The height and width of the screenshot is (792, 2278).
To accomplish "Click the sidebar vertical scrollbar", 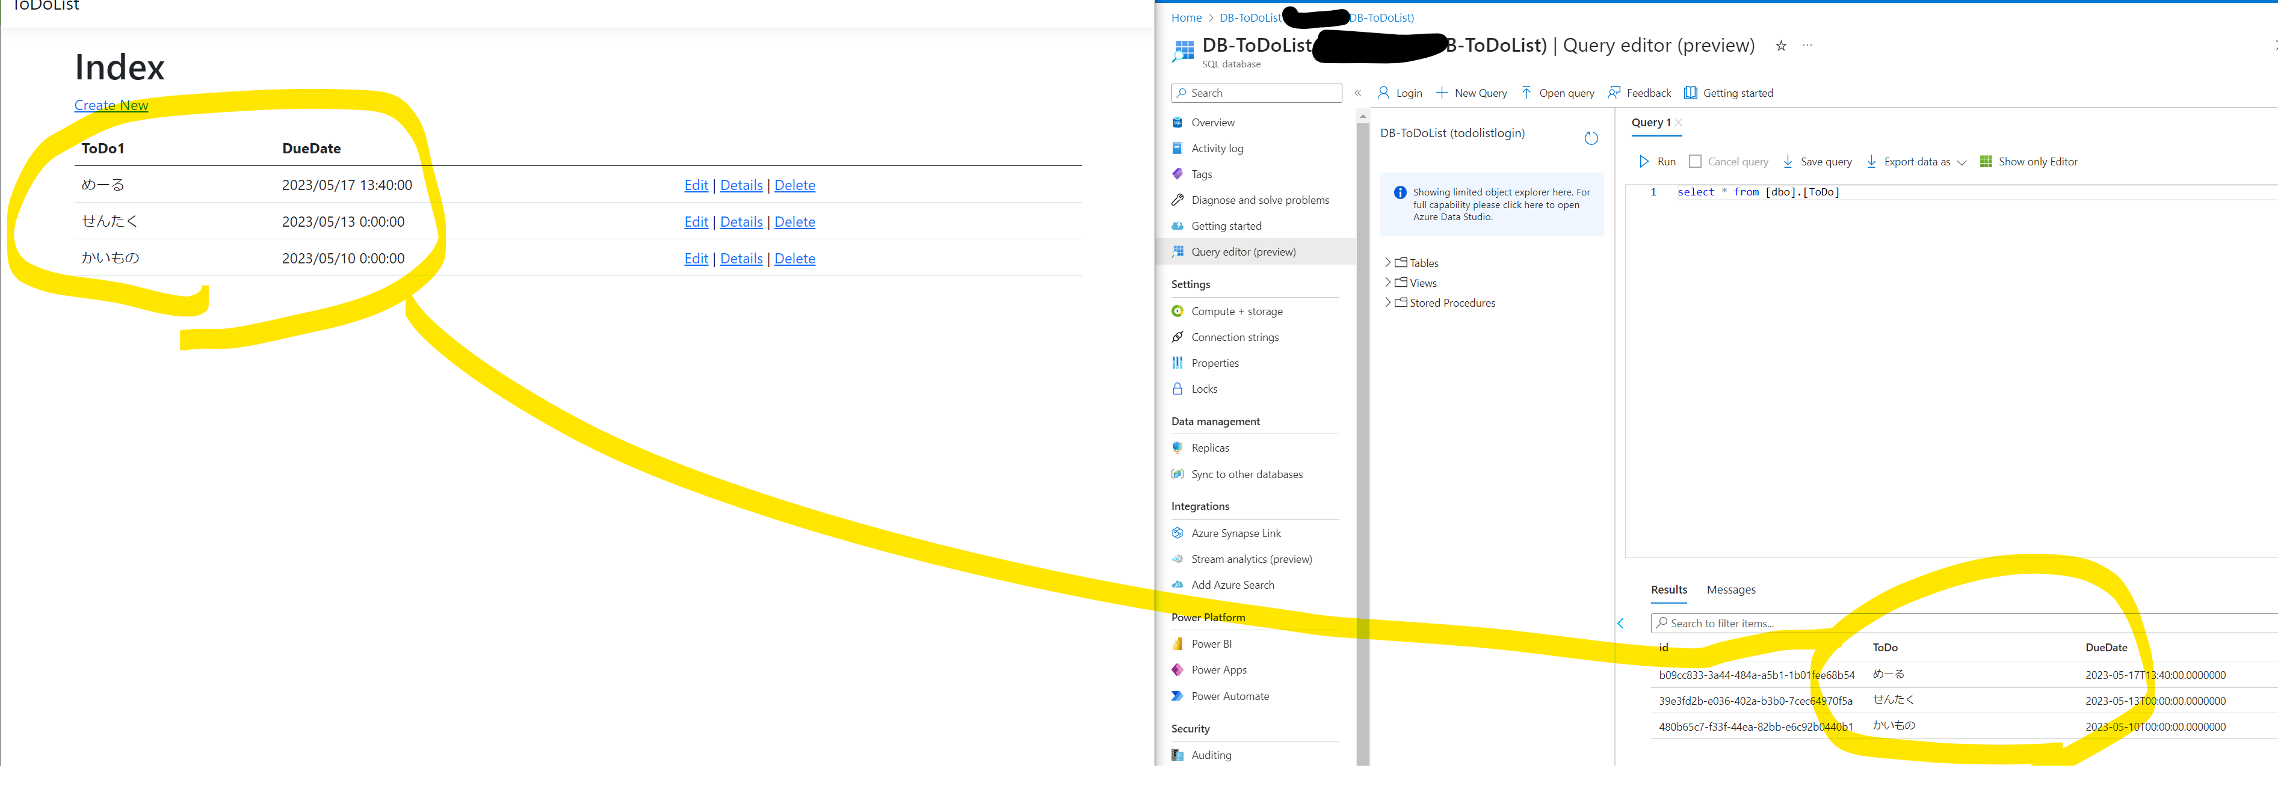I will coord(1363,442).
